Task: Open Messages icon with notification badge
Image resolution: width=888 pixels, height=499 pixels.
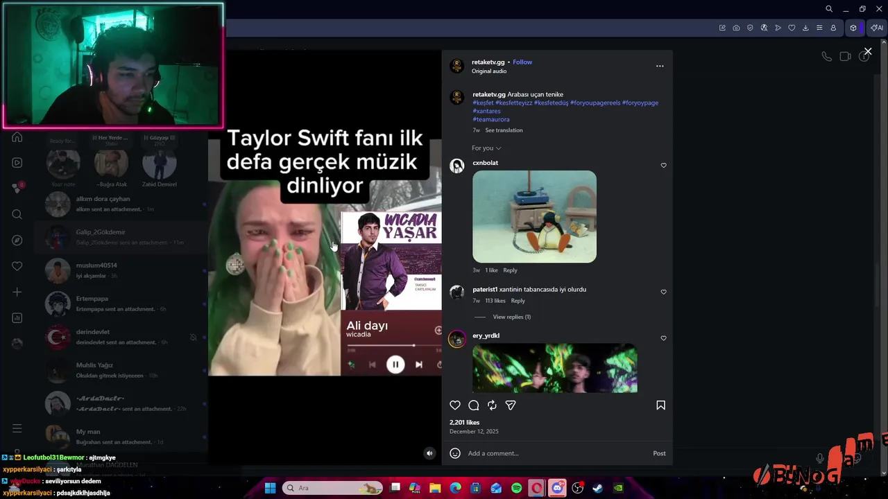Action: [x=17, y=188]
